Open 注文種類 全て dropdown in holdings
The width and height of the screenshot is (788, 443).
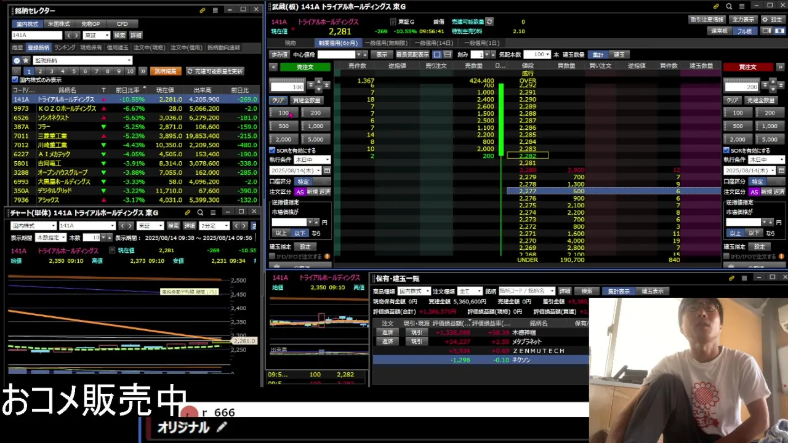470,291
